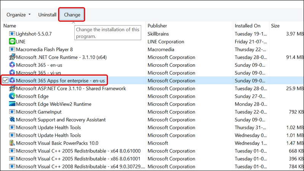Screen dimensions: 304x171
Task: Click the Microsoft 365 Apps for enterprise icon
Action: point(12,80)
